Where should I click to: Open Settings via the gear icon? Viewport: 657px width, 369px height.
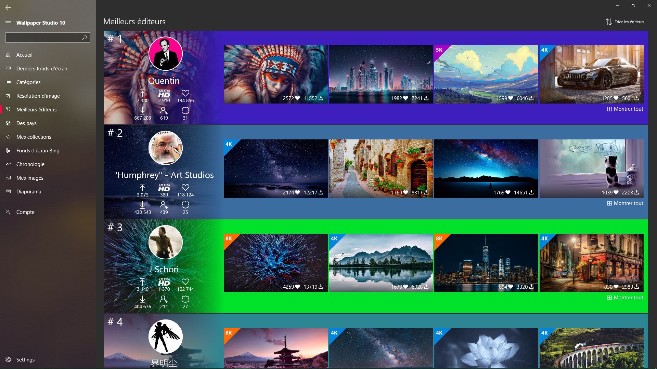click(x=8, y=359)
